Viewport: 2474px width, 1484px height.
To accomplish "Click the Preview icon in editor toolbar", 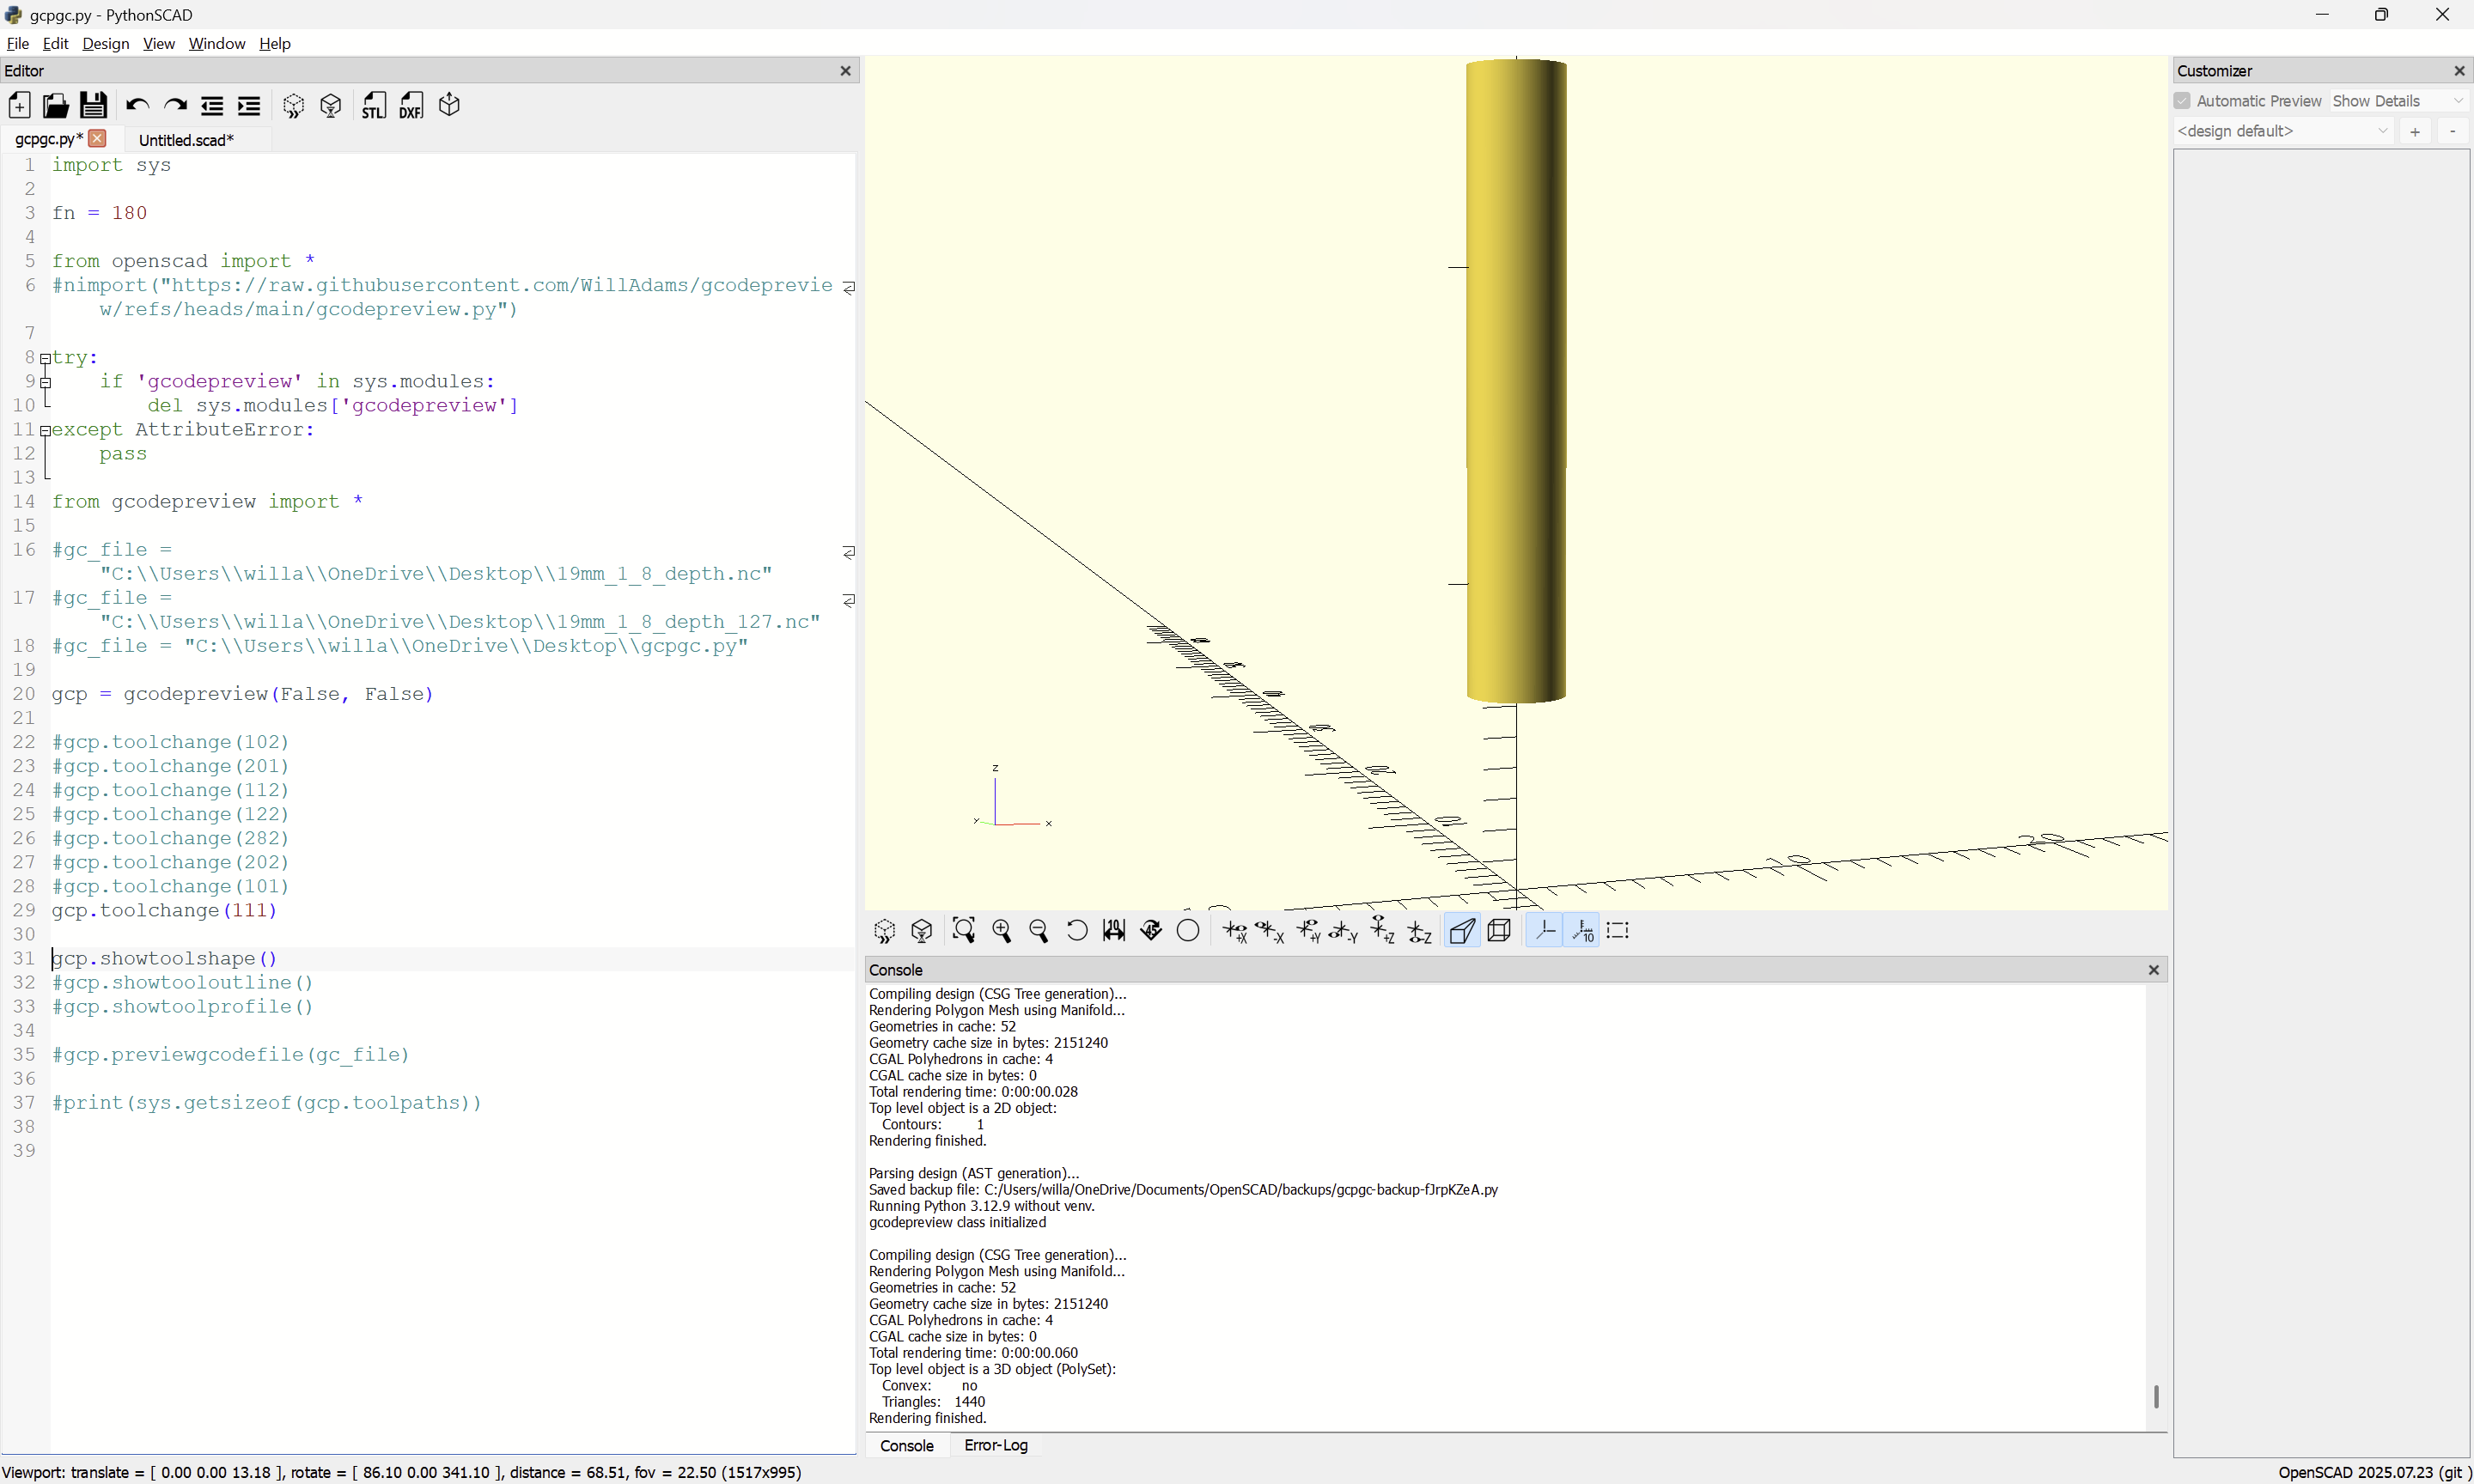I will [x=293, y=106].
